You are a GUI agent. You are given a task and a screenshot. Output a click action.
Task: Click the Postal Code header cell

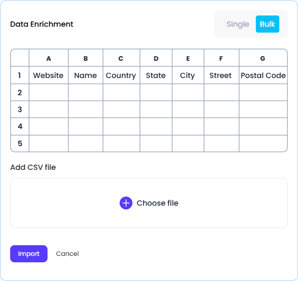(x=263, y=75)
